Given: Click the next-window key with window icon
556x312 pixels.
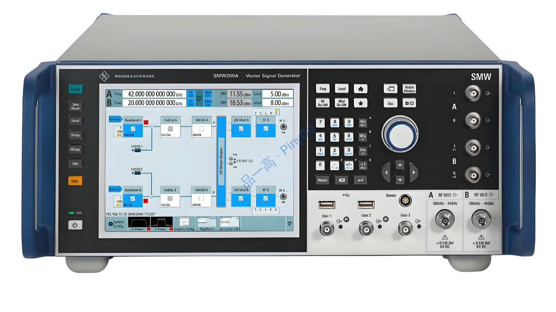Looking at the screenshot, I should pos(390,89).
